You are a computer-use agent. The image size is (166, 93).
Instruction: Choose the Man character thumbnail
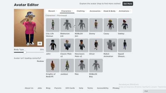point(81,65)
